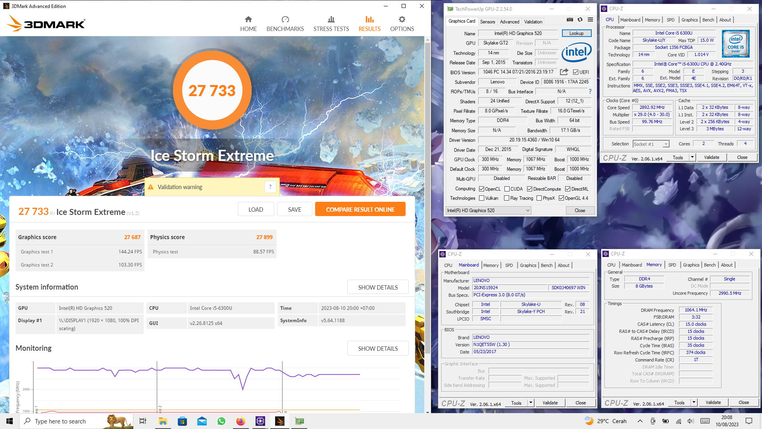The height and width of the screenshot is (429, 762).
Task: Open Wi-Fi network tray icon
Action: coord(679,421)
